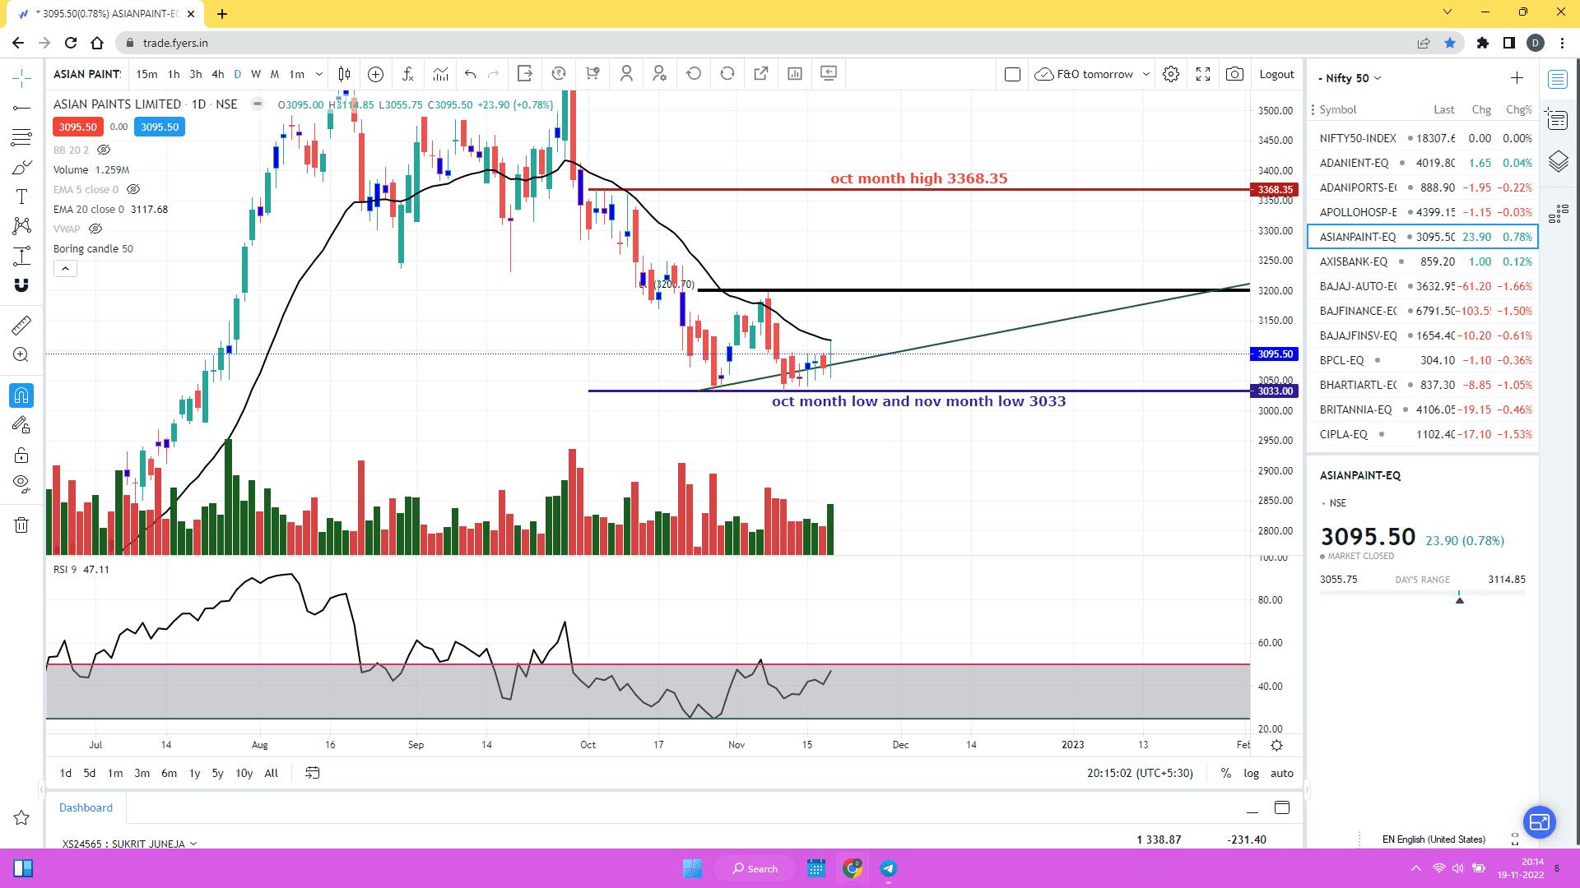This screenshot has height=888, width=1580.
Task: Toggle auto scale mode
Action: pos(1282,773)
